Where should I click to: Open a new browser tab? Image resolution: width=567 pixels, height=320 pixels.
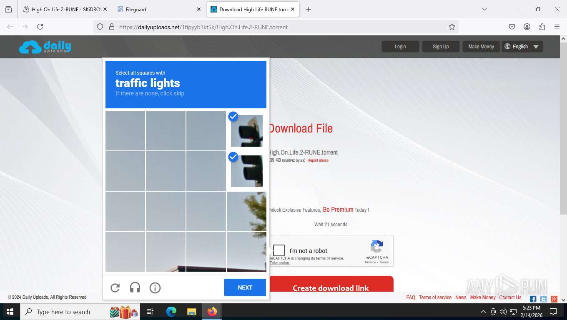(x=308, y=9)
